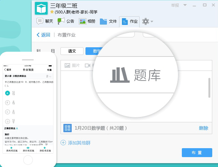Click the 作业 homework document icon
218x167 pixels.
tap(125, 22)
